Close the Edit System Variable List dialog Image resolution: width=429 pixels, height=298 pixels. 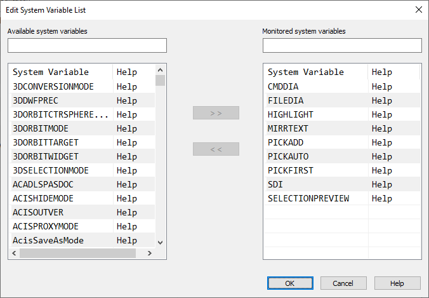418,10
